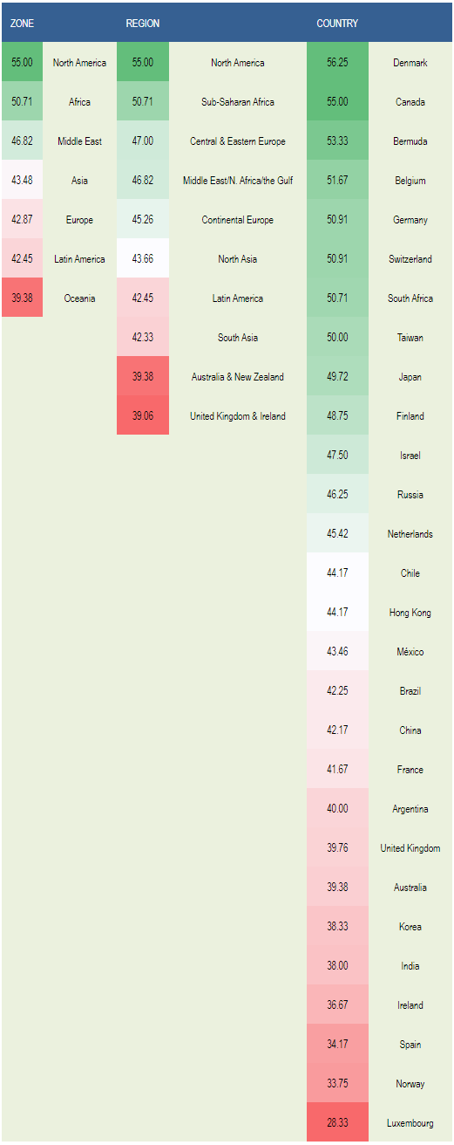The height and width of the screenshot is (1145, 454).
Task: Select the South Africa country label
Action: (410, 298)
